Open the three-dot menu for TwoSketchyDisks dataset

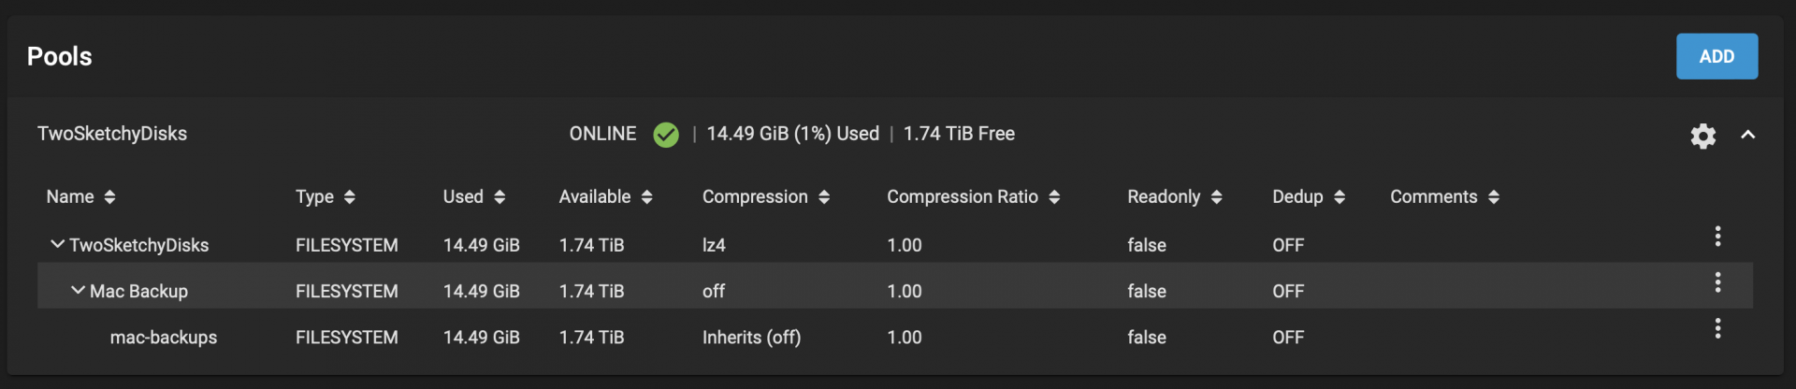[1717, 236]
